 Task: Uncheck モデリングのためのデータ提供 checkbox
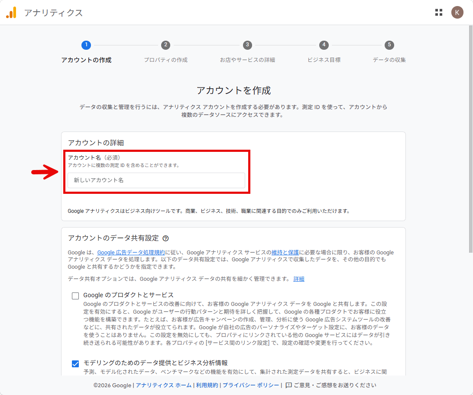[x=75, y=364]
